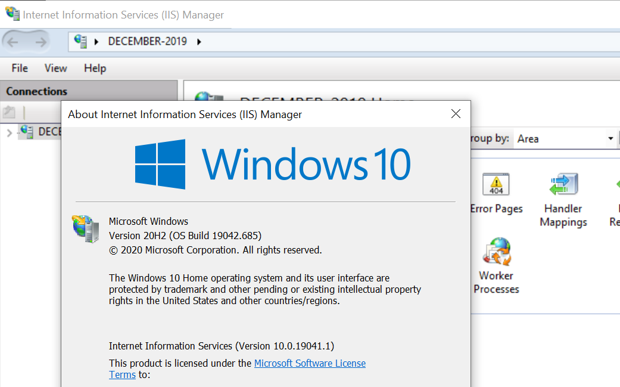Viewport: 620px width, 387px height.
Task: Click the 2020 Microsoft Corporation copyright line
Action: point(216,250)
